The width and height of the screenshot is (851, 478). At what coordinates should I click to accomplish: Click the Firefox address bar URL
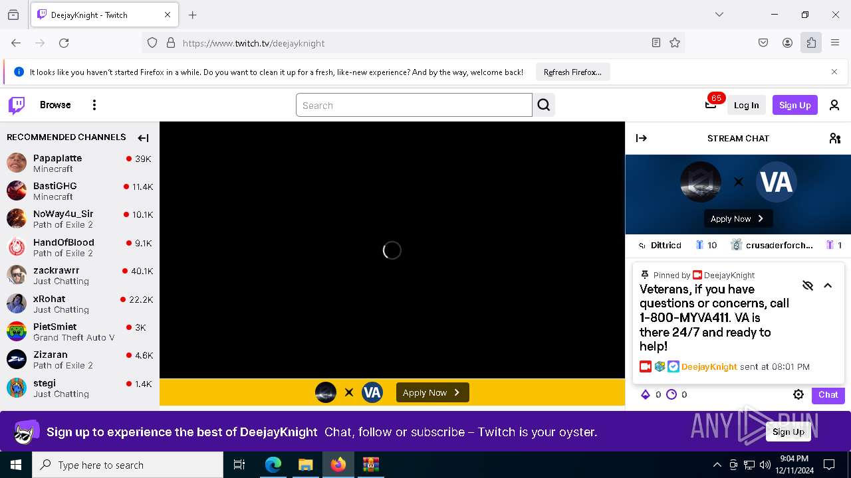coord(254,43)
